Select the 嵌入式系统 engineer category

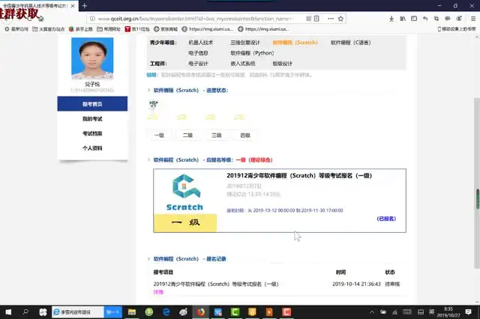pyautogui.click(x=243, y=64)
